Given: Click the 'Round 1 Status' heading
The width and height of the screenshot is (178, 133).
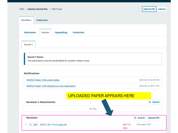Looking at the screenshot, I should [x=35, y=57].
